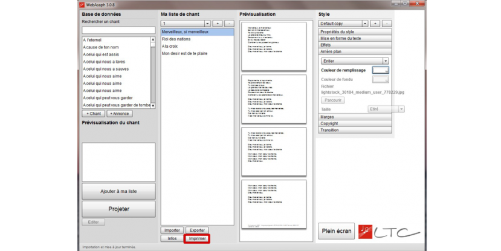This screenshot has height=251, width=501.
Task: Expand the Propriétés du style section
Action: coord(355,31)
